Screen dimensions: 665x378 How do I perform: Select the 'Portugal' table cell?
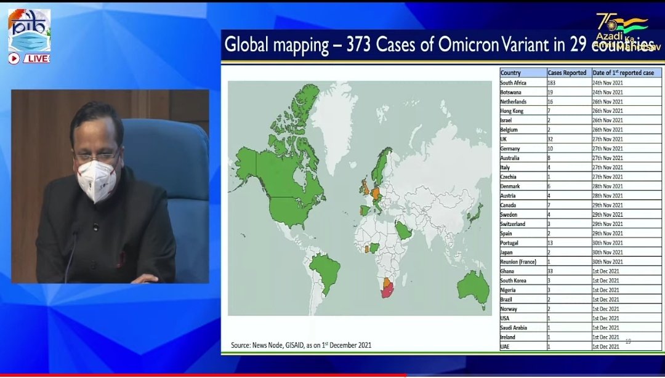[x=523, y=243]
